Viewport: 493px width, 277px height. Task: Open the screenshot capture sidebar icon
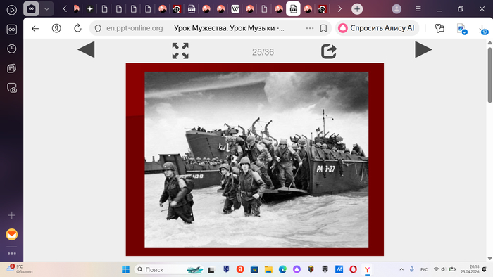pyautogui.click(x=12, y=88)
